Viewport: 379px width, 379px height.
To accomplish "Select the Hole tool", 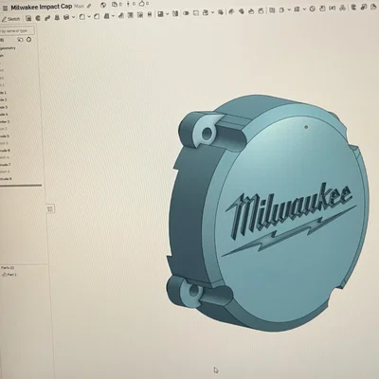I will (x=140, y=15).
